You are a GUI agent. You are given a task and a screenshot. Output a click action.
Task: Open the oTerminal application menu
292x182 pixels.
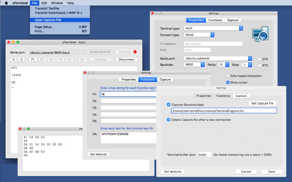point(20,3)
